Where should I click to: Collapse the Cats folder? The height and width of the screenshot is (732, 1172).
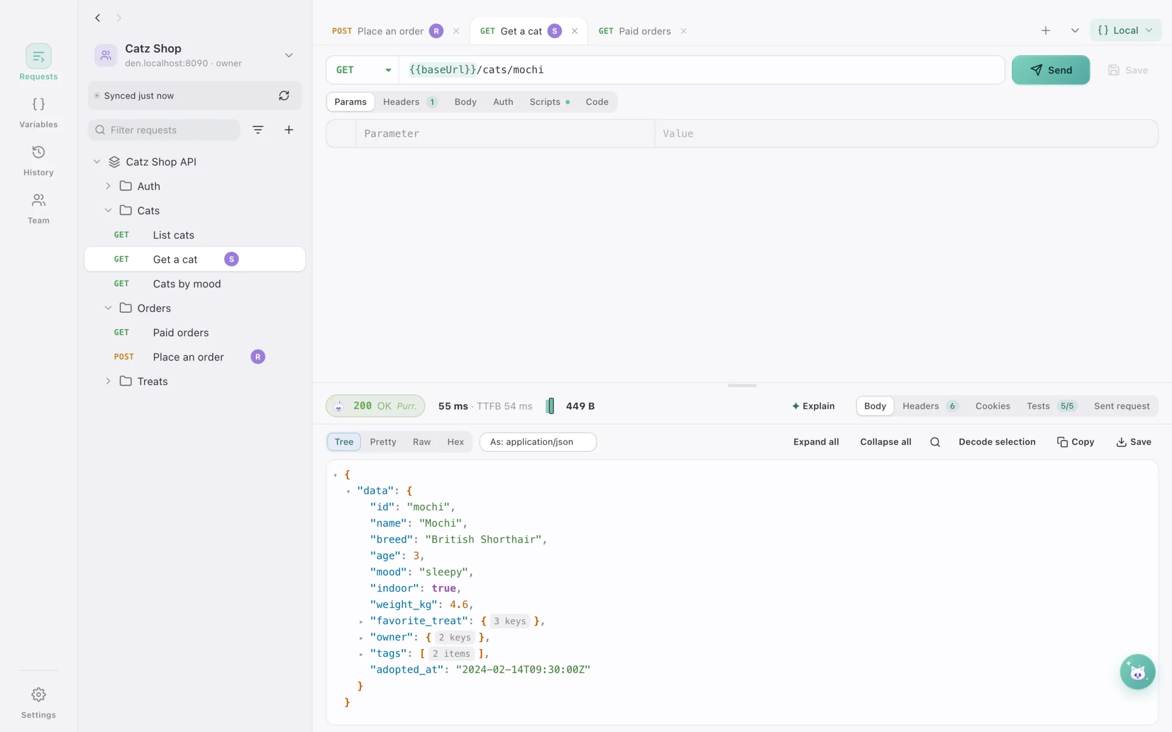click(108, 210)
